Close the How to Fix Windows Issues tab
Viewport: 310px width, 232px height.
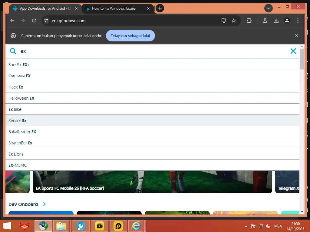(x=148, y=8)
